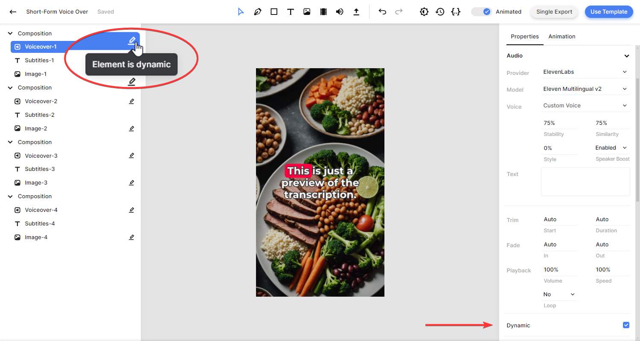Select the Pen drawing tool
Image resolution: width=640 pixels, height=341 pixels.
(257, 12)
